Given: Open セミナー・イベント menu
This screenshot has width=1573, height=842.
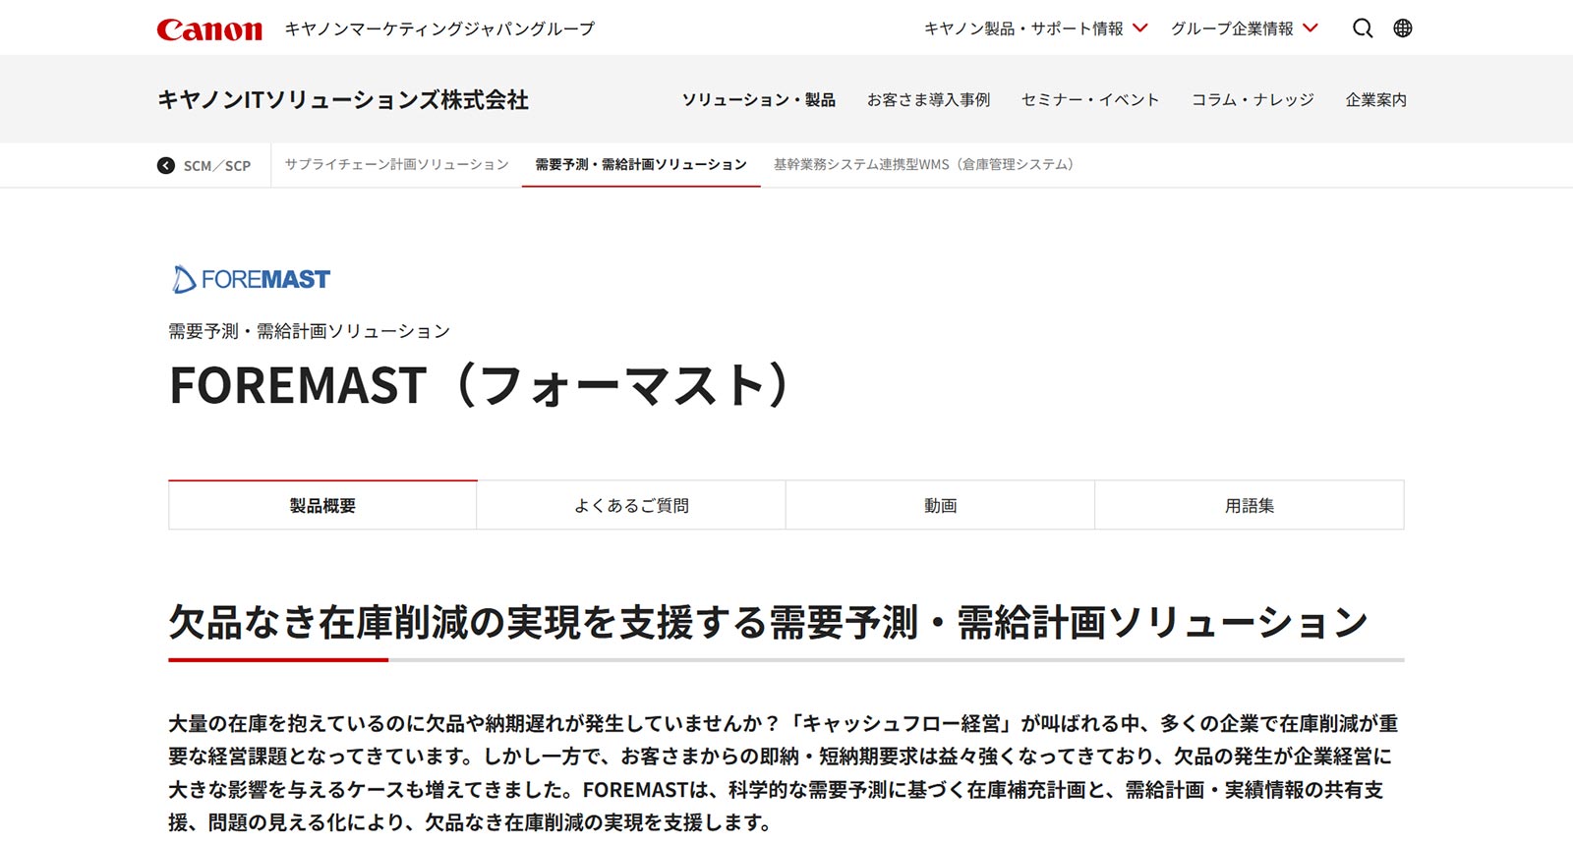Looking at the screenshot, I should [1090, 99].
